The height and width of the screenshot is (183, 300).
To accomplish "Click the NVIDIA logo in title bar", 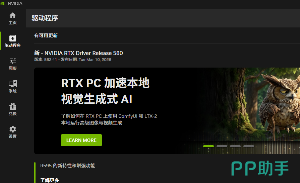I will pos(2,3).
